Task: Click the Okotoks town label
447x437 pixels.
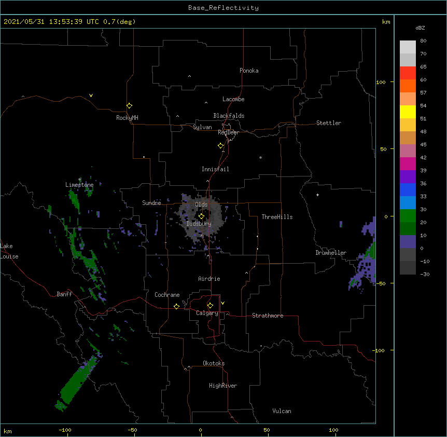Action: point(214,363)
